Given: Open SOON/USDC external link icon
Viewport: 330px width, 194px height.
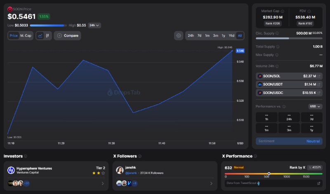Looking at the screenshot, I should [x=318, y=93].
